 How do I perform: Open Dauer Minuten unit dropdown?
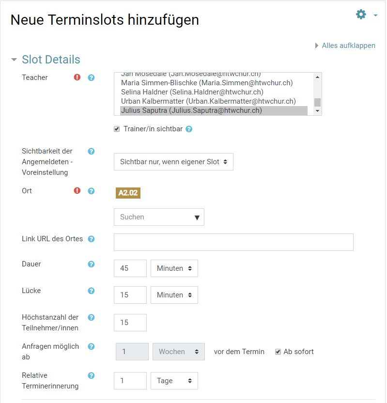point(174,268)
